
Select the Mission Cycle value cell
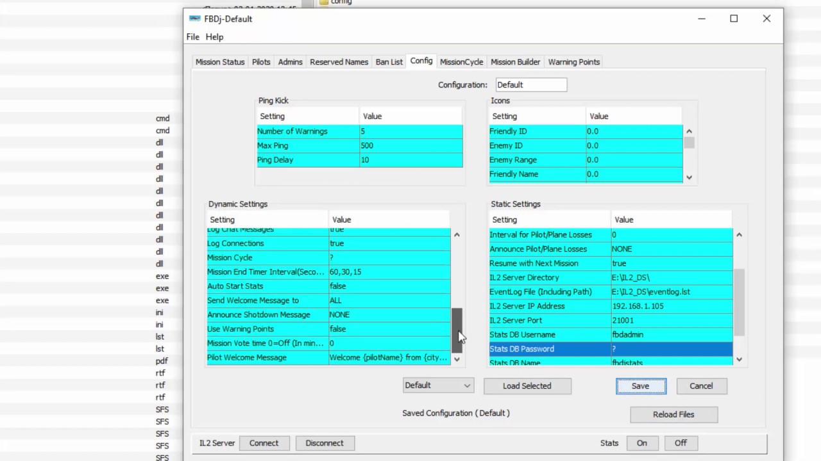(389, 257)
